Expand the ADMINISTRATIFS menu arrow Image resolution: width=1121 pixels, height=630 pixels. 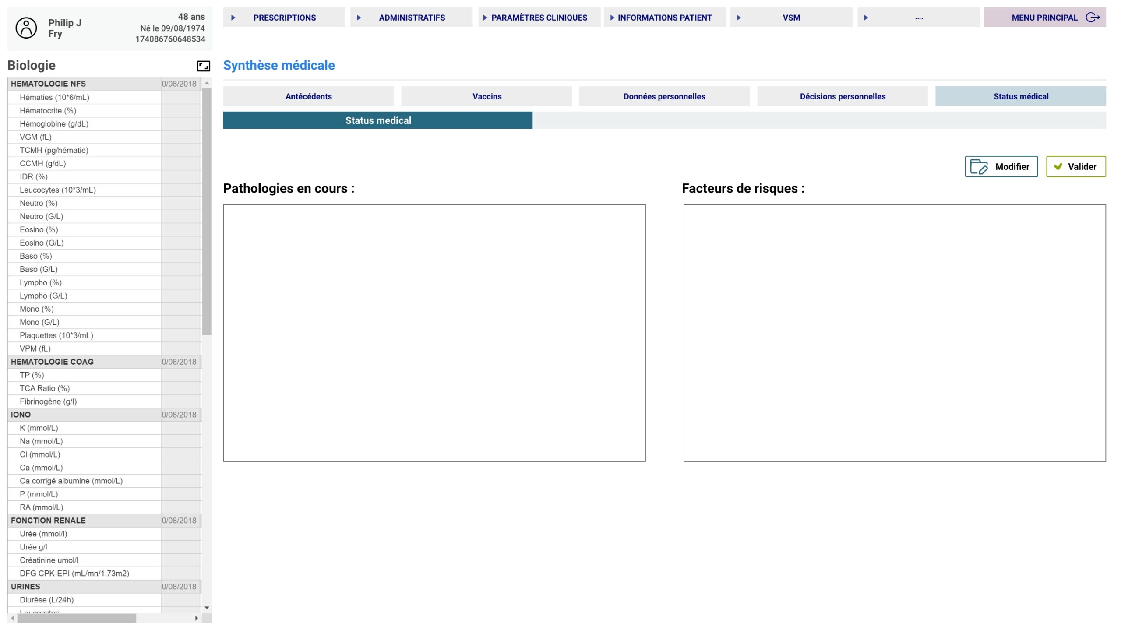(359, 18)
